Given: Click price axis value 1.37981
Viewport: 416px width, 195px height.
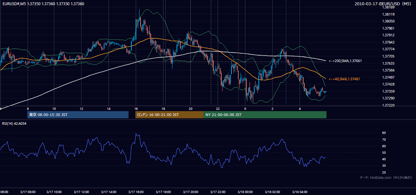Looking at the screenshot, I should 389,28.
